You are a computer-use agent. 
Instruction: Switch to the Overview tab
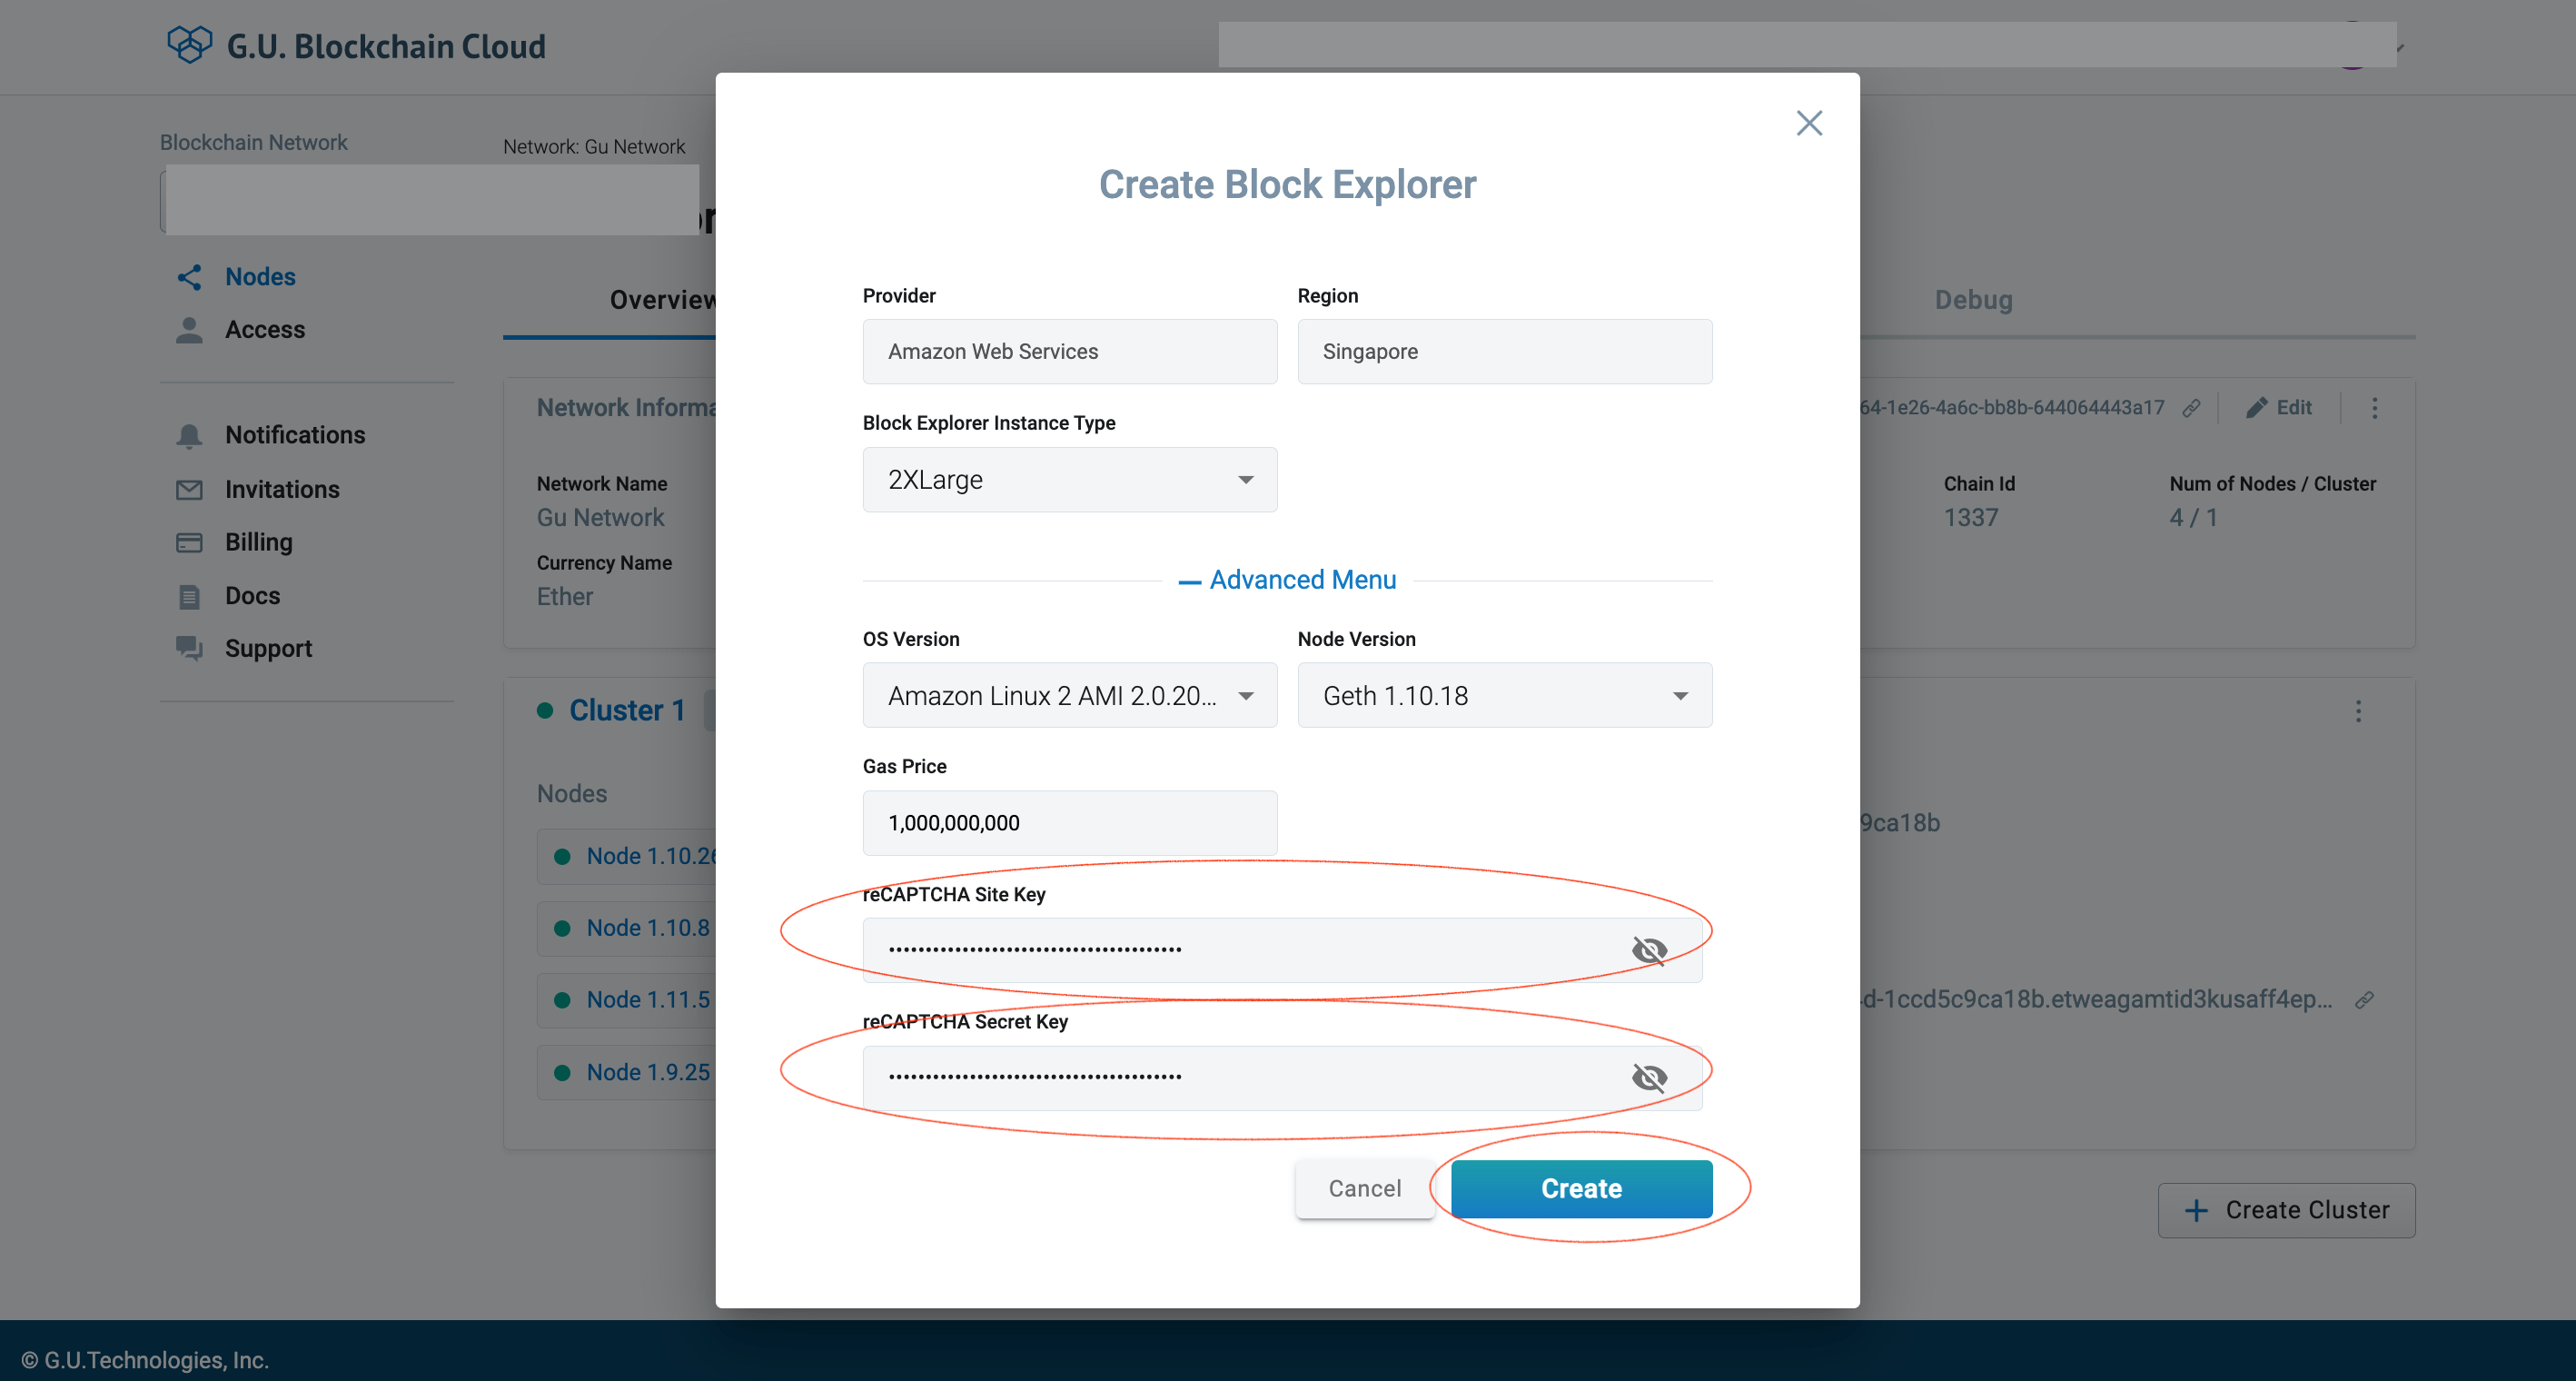click(x=664, y=300)
